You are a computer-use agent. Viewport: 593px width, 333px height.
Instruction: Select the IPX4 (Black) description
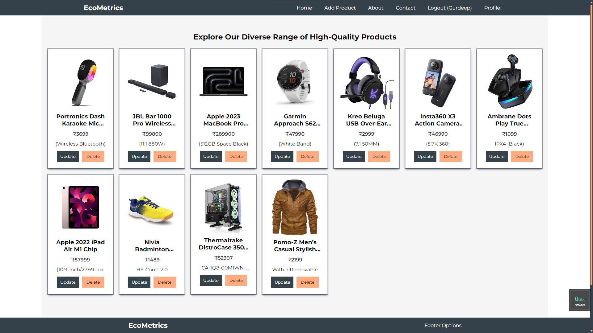click(509, 144)
